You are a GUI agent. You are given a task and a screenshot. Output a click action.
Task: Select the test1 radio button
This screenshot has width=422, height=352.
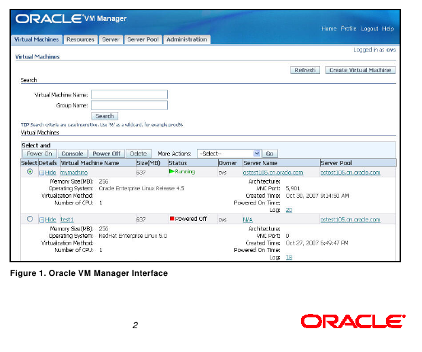pos(30,219)
